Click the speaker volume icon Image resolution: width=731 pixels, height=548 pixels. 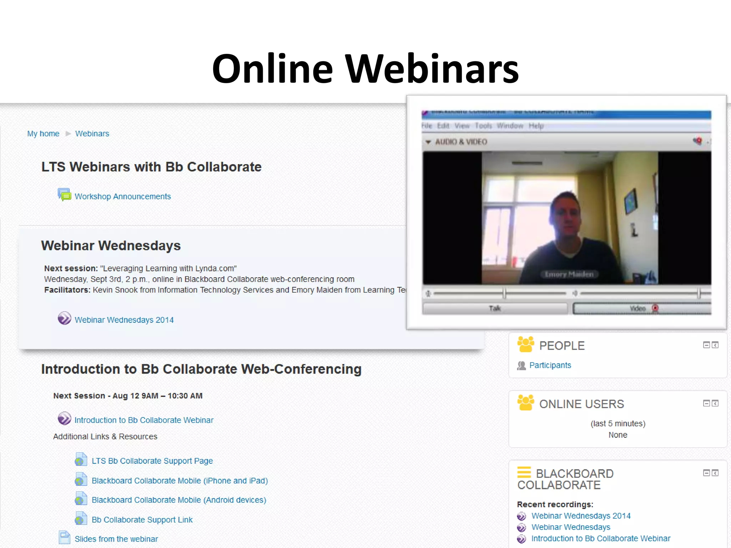coord(575,294)
